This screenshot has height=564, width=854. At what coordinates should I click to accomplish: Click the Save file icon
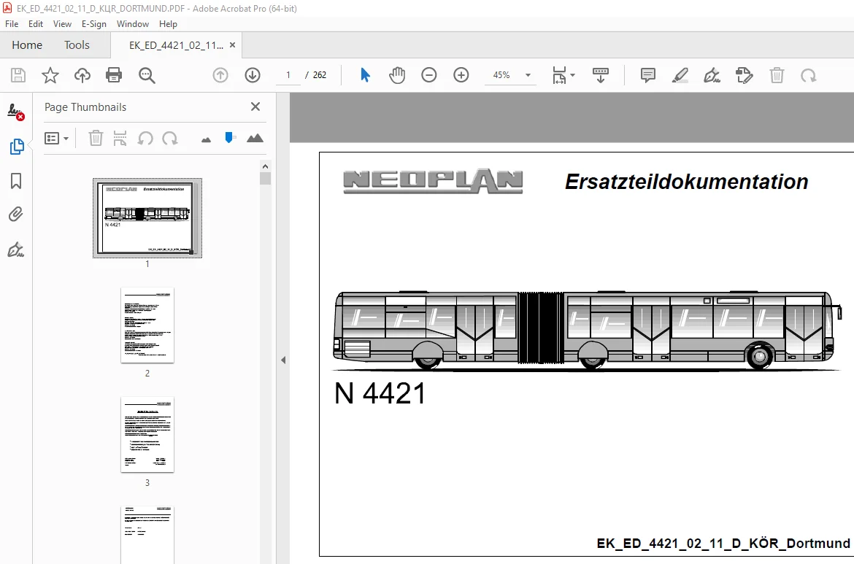[x=18, y=75]
